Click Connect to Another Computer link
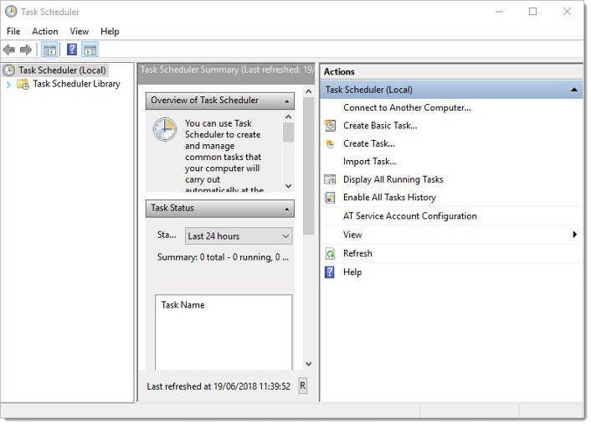Screen dimensions: 591x425 click(407, 107)
